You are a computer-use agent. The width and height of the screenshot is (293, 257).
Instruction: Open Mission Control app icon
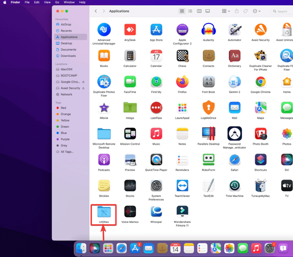pyautogui.click(x=130, y=134)
